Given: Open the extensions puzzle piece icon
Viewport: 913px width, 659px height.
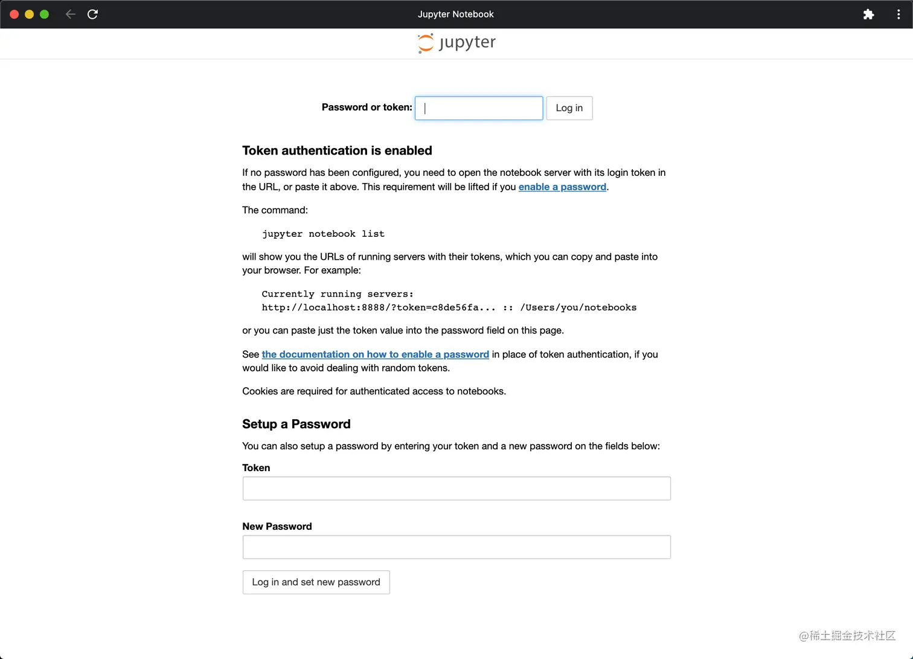Looking at the screenshot, I should point(868,14).
